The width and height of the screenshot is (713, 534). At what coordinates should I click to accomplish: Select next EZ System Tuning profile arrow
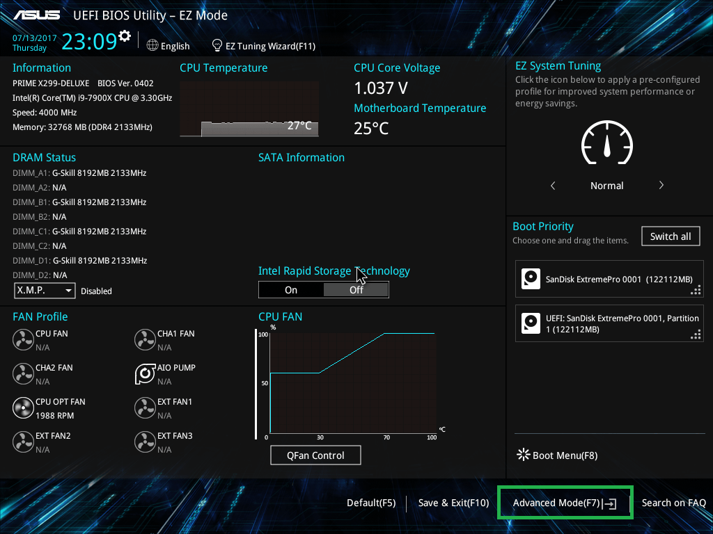(x=661, y=185)
